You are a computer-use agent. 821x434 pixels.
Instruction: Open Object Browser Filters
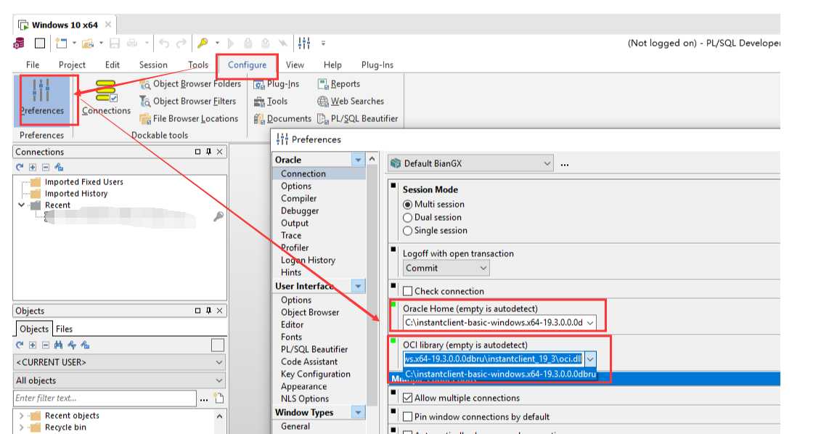[189, 101]
